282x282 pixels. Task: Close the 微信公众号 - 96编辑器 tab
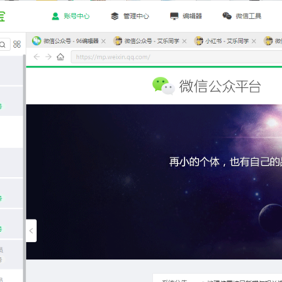coord(103,42)
